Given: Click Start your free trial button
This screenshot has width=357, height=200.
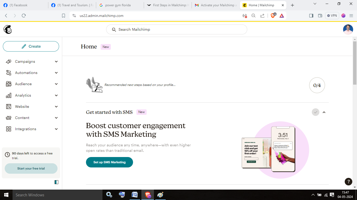Looking at the screenshot, I should click(x=31, y=168).
